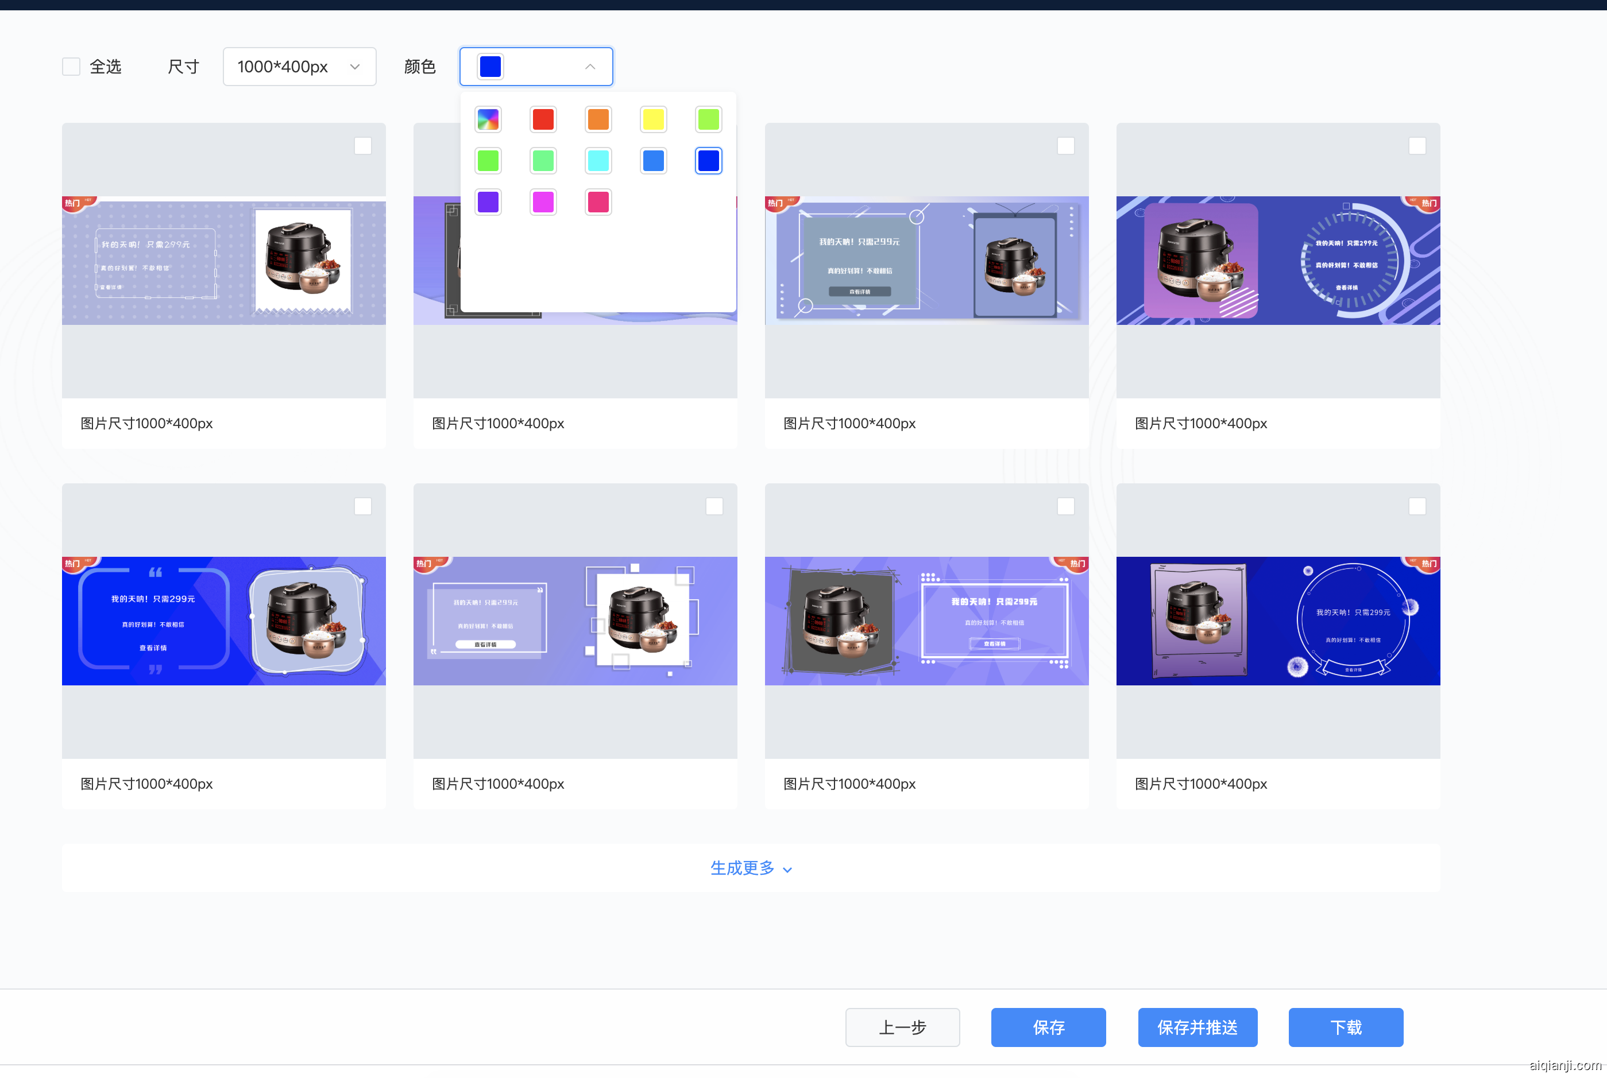Choose the purple color swatch

point(488,202)
